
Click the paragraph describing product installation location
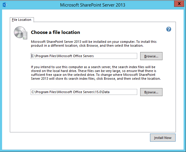(94, 44)
